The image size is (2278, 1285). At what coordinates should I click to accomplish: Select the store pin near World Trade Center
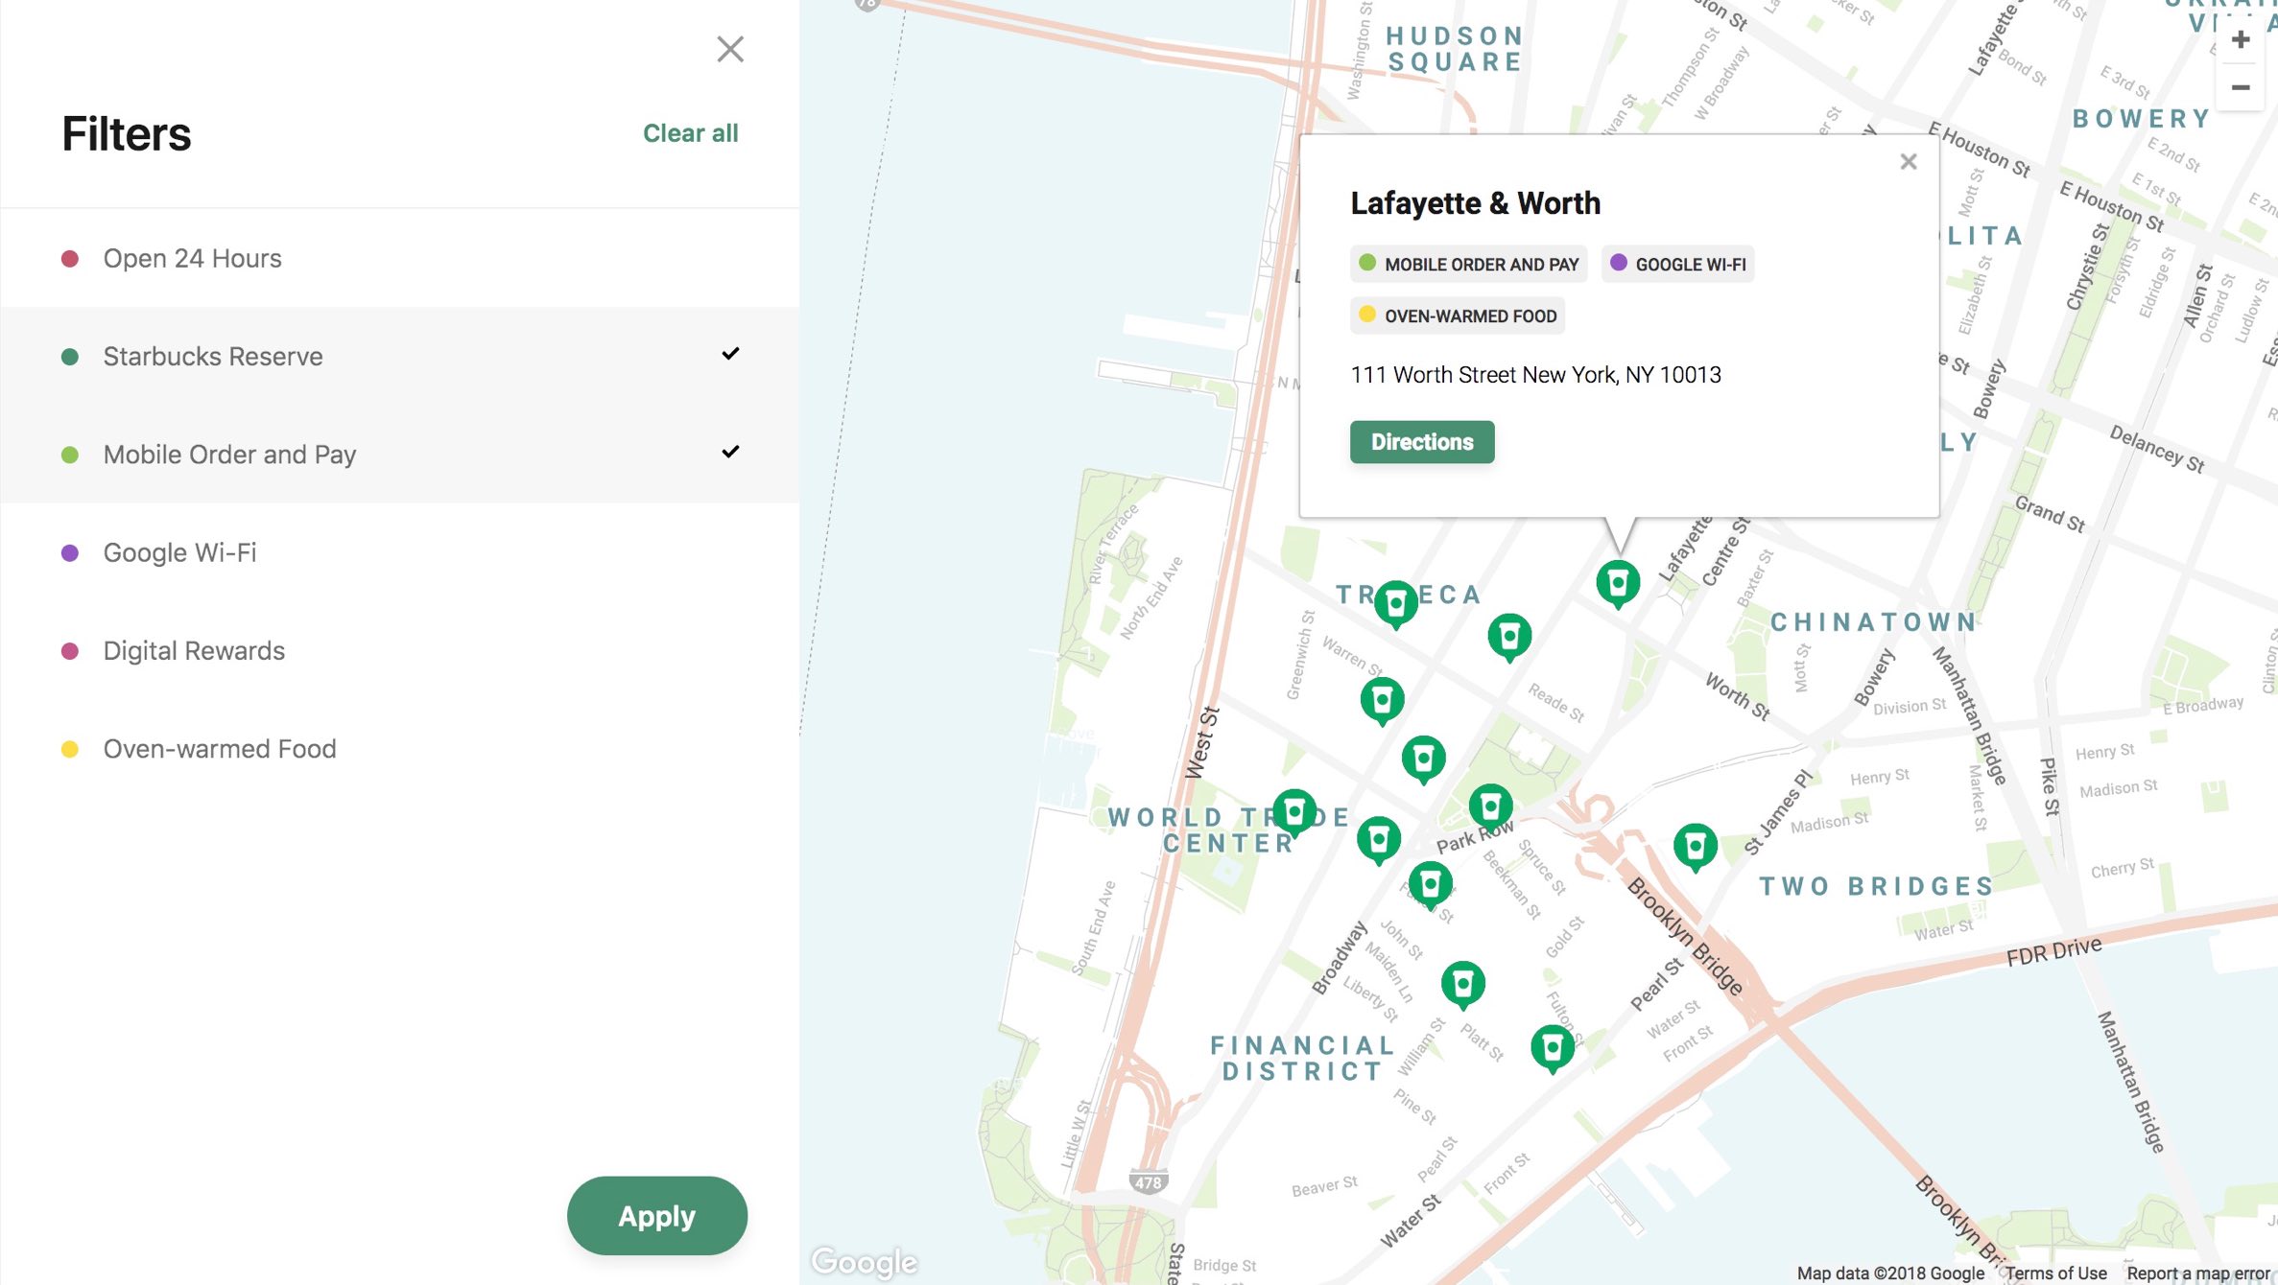click(x=1293, y=807)
